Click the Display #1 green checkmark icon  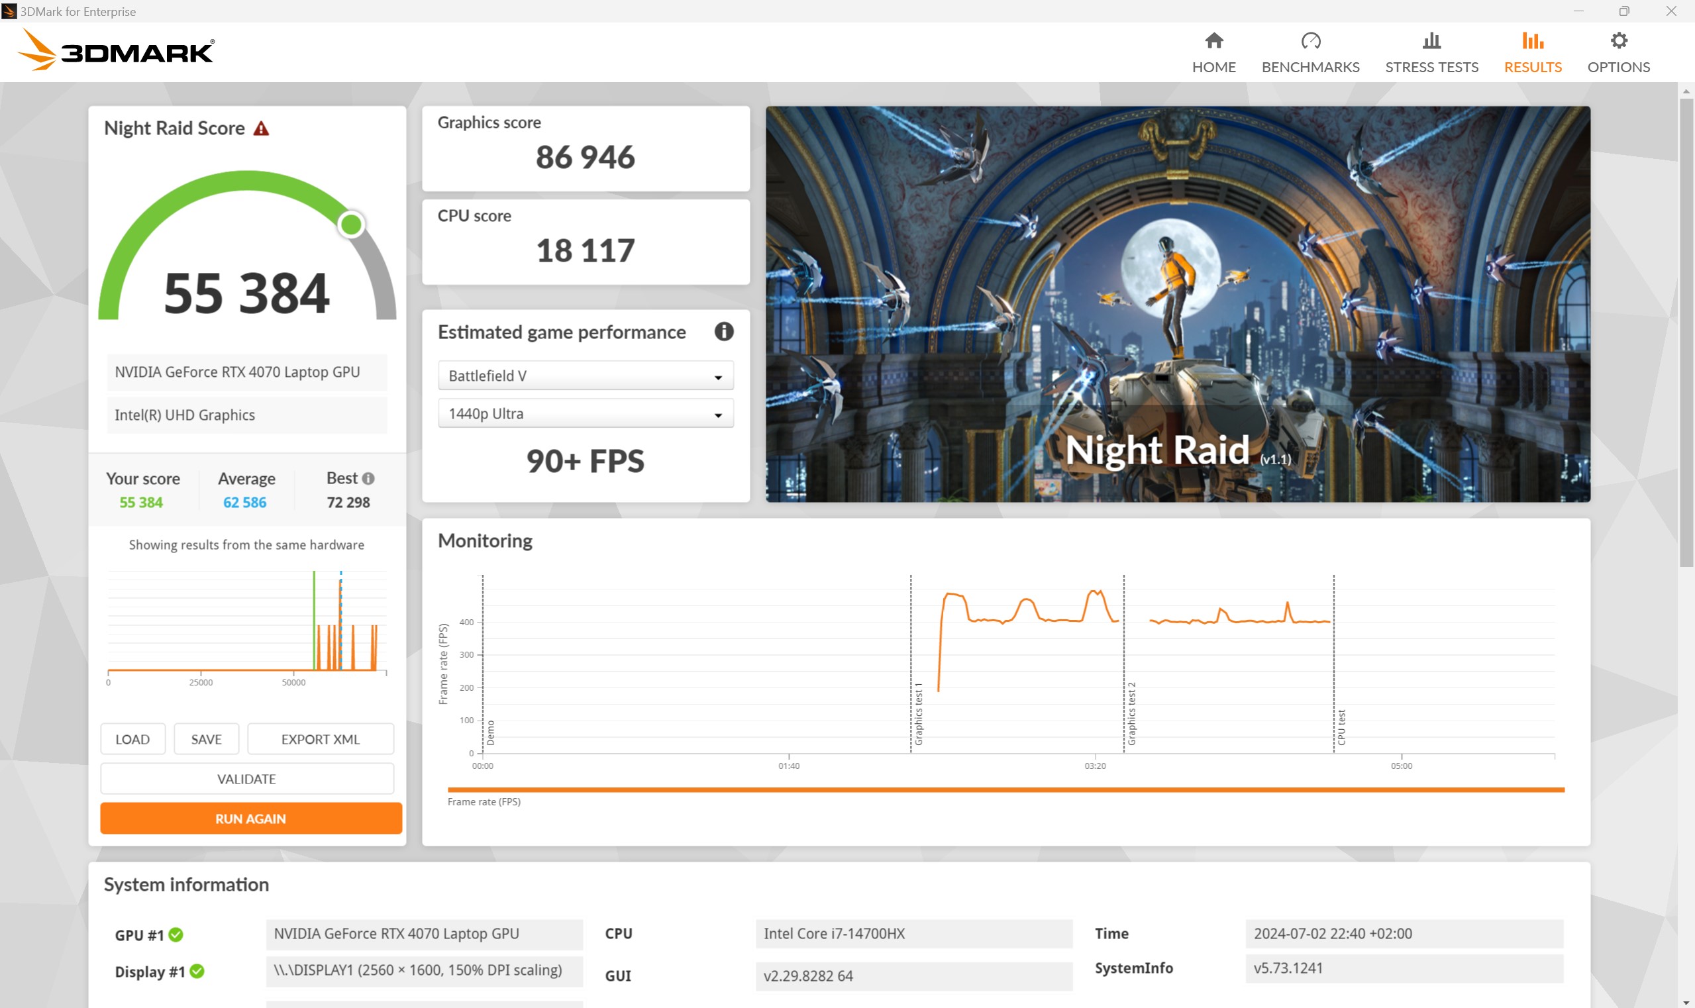[197, 972]
